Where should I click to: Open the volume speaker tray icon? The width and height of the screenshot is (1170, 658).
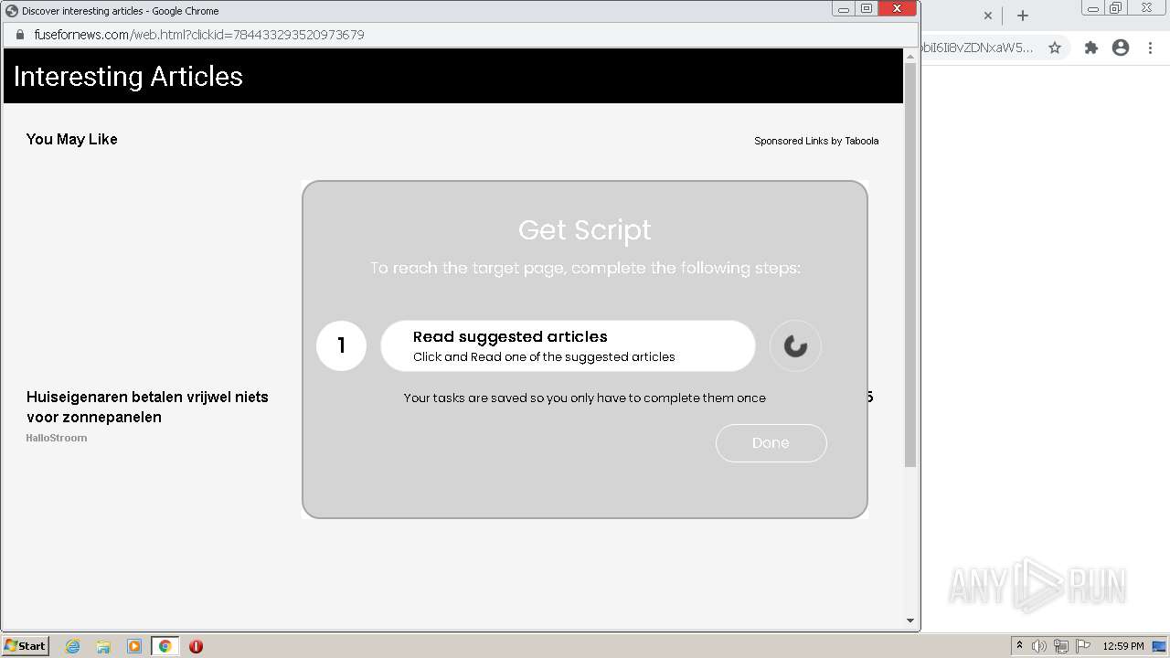point(1039,646)
